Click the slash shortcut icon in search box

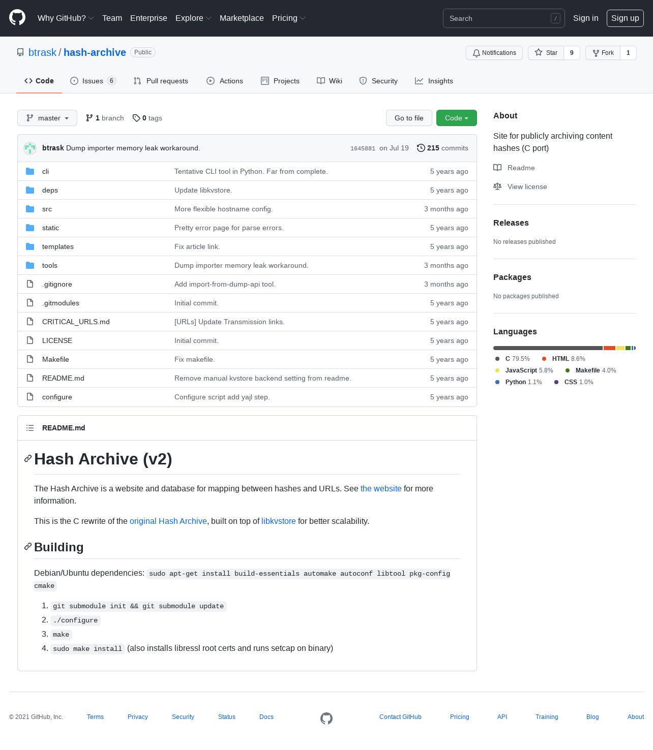(x=555, y=18)
